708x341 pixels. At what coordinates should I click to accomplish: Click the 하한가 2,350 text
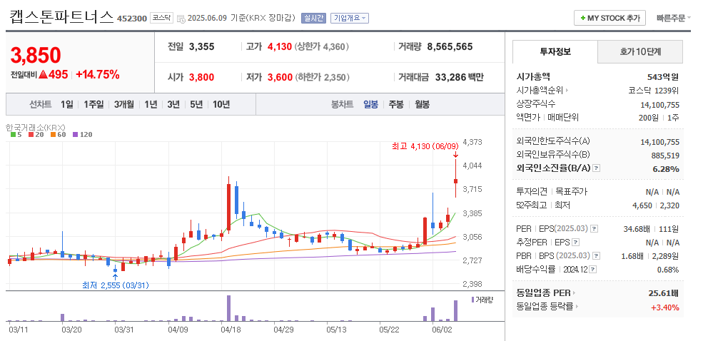[x=323, y=77]
